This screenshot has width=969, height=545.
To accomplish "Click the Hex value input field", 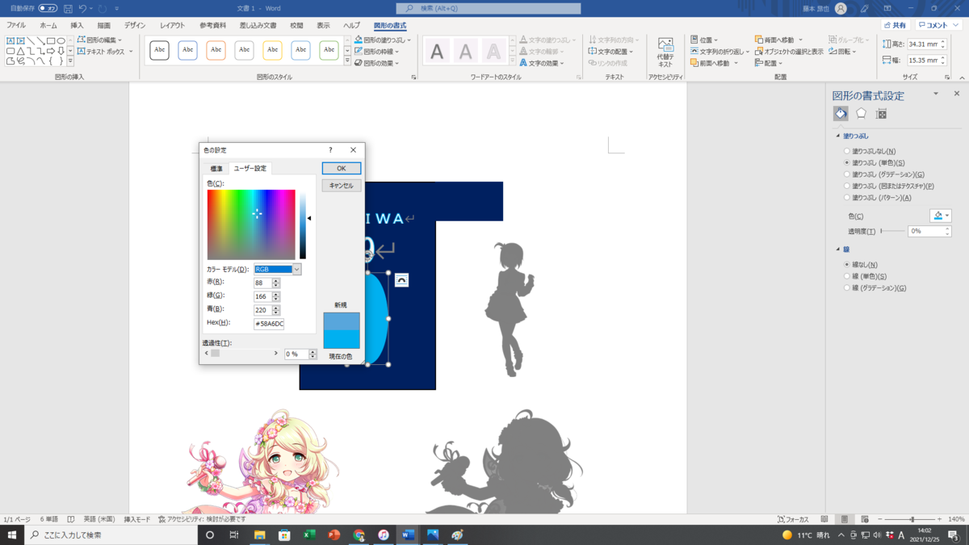I will [269, 323].
